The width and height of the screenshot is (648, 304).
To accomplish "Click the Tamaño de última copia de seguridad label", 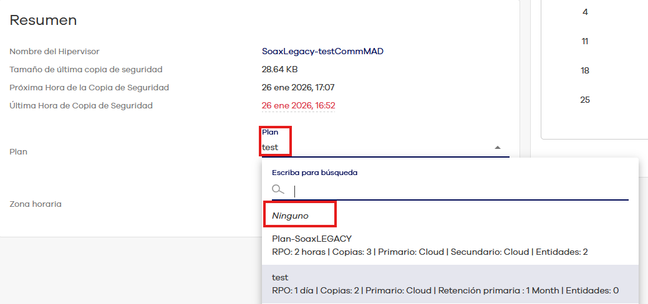I will click(86, 70).
